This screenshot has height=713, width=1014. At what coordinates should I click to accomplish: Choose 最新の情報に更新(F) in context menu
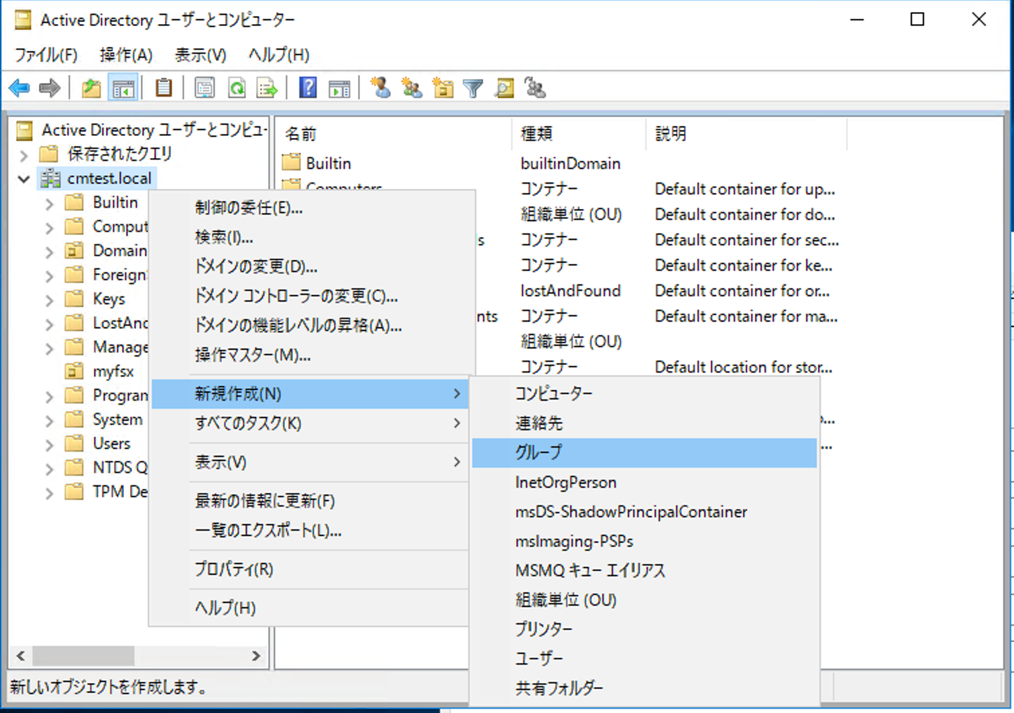[x=310, y=501]
